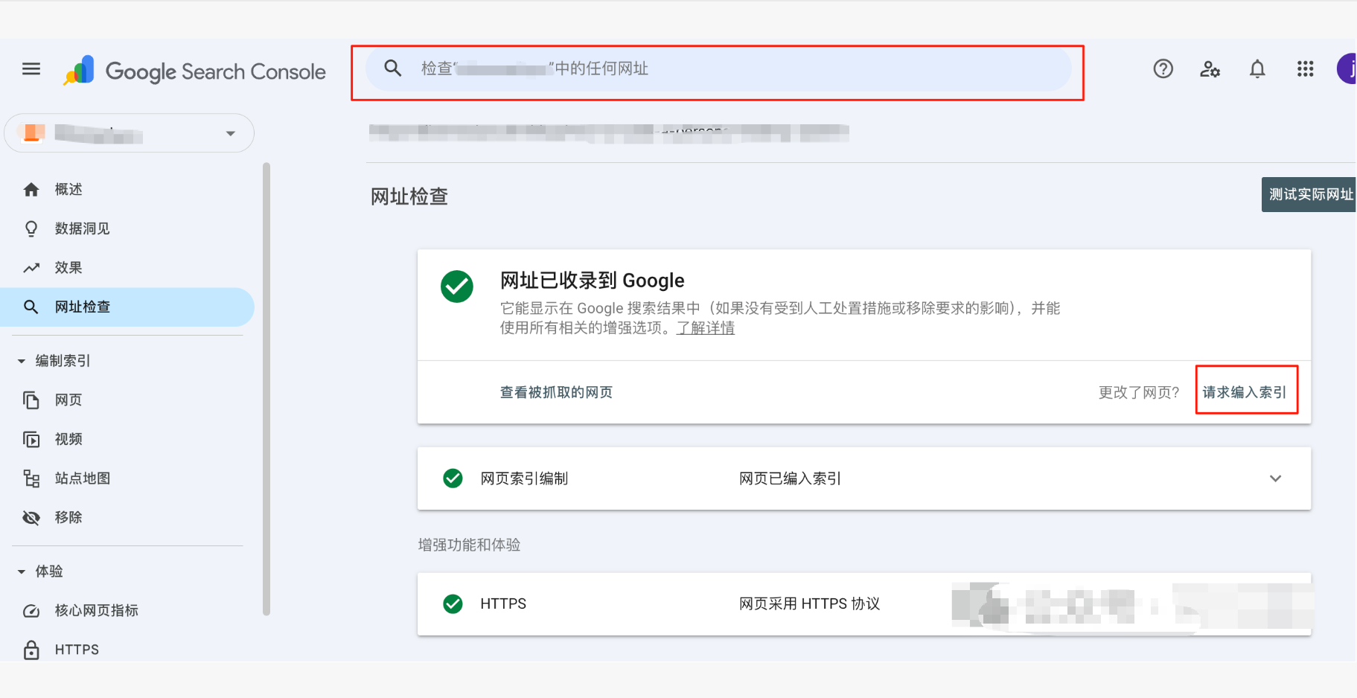Screen dimensions: 1357x698
Task: Open the 了解详情 link
Action: (x=705, y=327)
